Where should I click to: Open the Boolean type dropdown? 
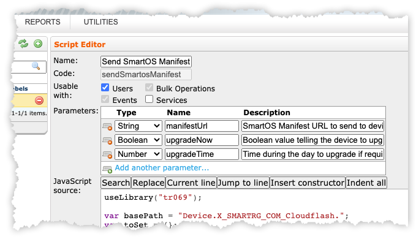pyautogui.click(x=138, y=140)
